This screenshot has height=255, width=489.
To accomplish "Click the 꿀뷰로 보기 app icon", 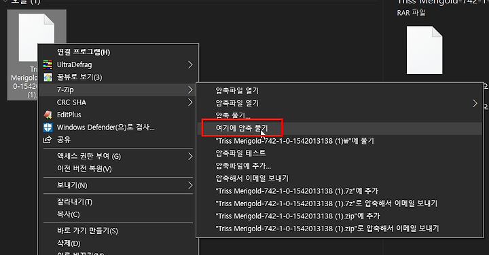I will click(48, 77).
